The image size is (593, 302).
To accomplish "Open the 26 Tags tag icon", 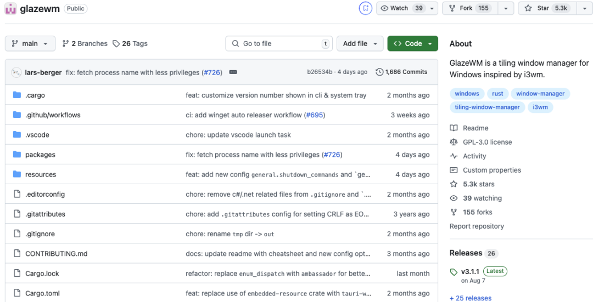I will pos(116,44).
